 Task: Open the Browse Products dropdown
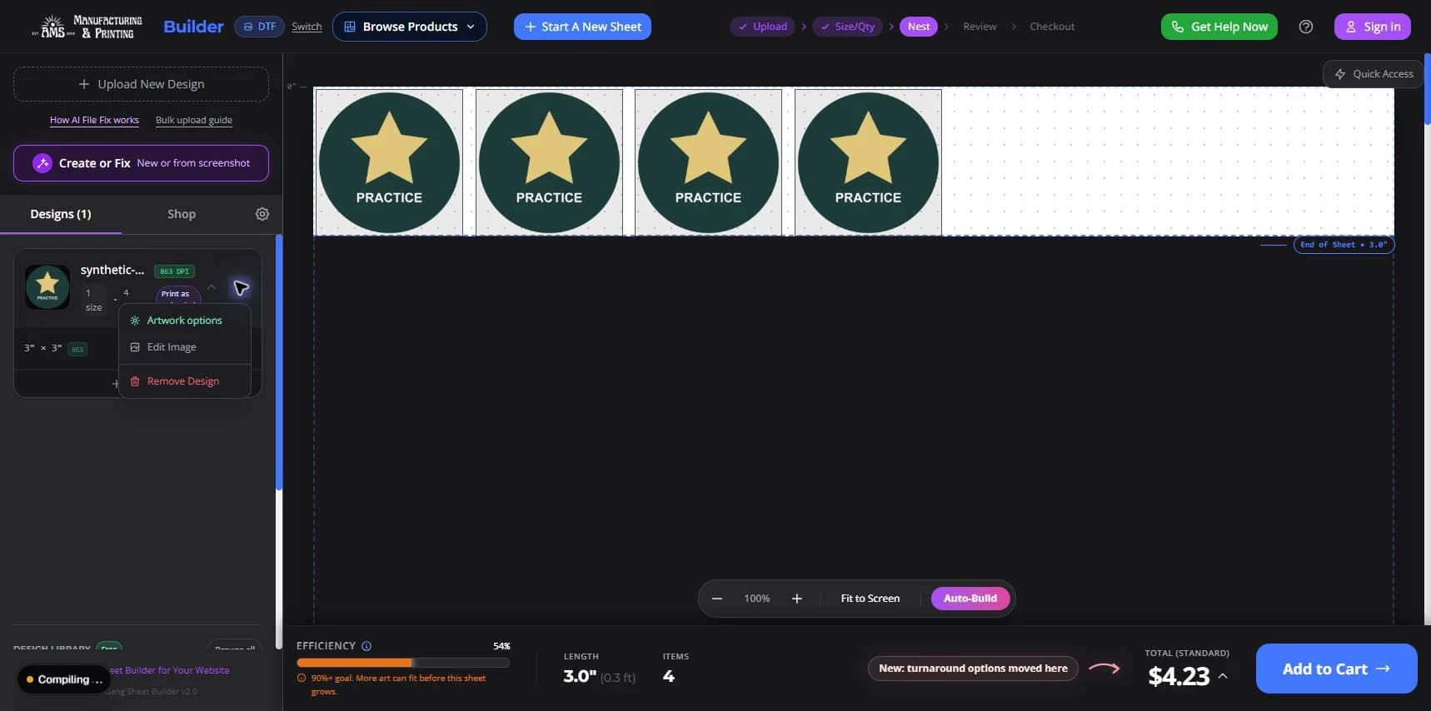point(410,27)
